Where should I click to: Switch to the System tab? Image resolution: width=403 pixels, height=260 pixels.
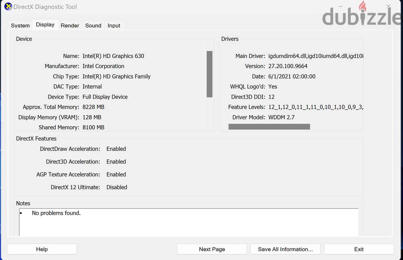pos(20,26)
